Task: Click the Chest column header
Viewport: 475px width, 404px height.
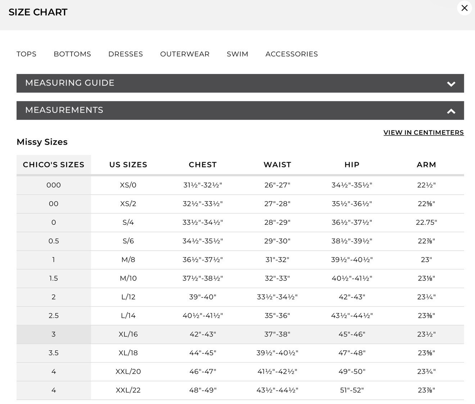Action: coord(203,165)
